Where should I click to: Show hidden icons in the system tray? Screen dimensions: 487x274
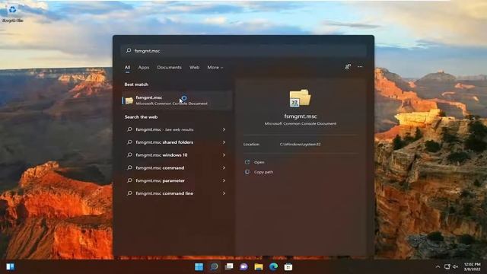click(438, 266)
